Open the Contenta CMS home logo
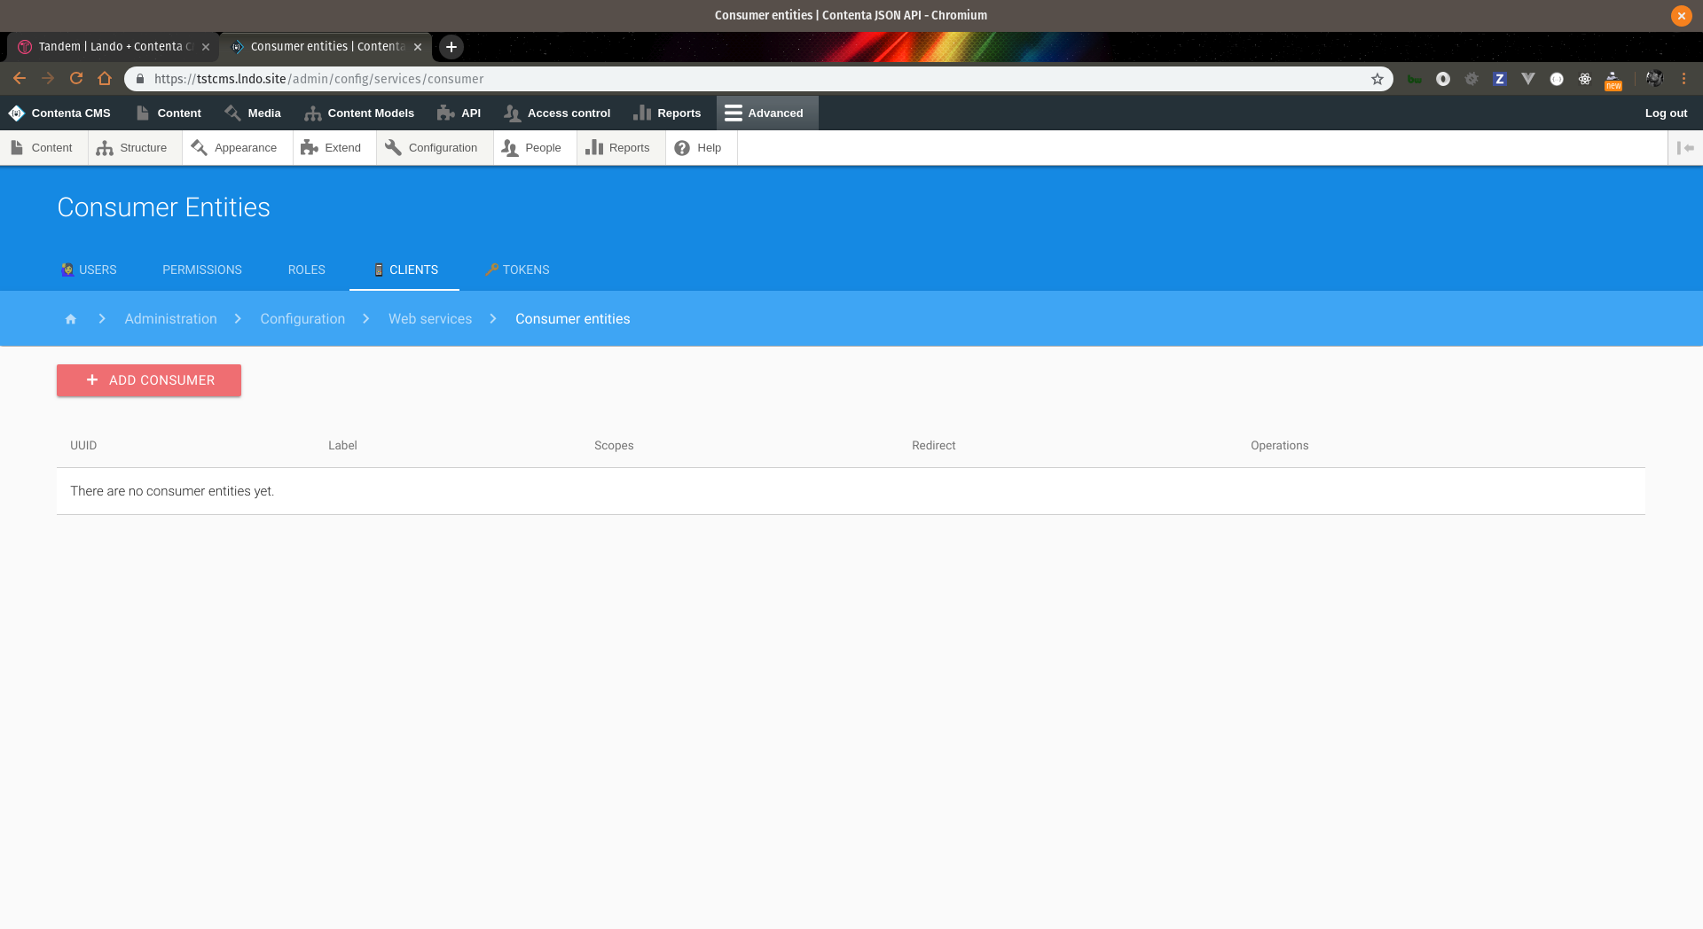The width and height of the screenshot is (1703, 929). click(59, 113)
